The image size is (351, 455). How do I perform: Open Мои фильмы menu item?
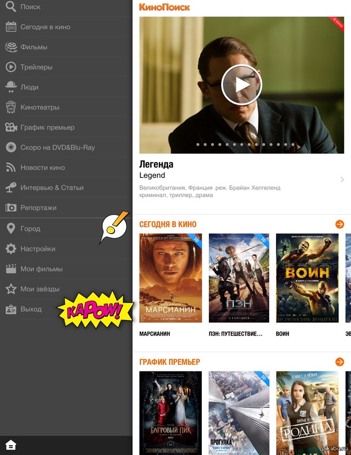point(41,269)
